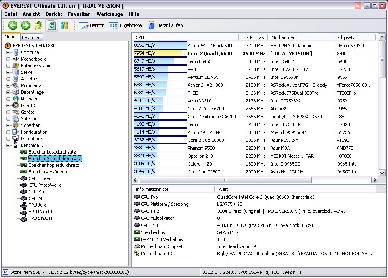
Task: Click the Konfiguration icon in the tree
Action: coord(16,132)
